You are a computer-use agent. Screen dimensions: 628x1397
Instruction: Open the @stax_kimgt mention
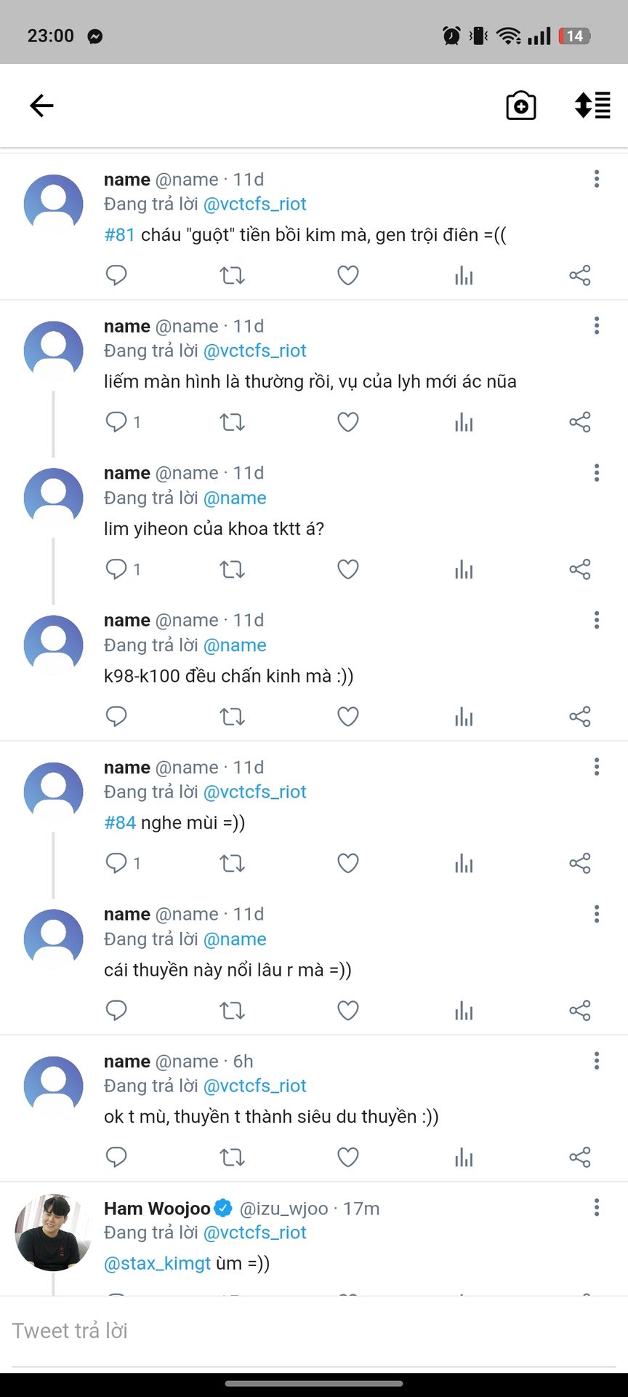(157, 1263)
